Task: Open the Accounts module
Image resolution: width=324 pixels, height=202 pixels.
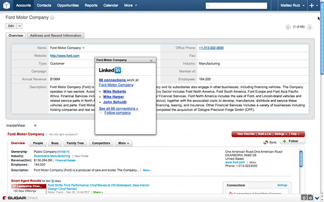Action: pos(24,5)
